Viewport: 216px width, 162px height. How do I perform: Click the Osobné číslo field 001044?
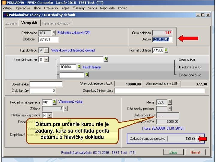coord(68,67)
